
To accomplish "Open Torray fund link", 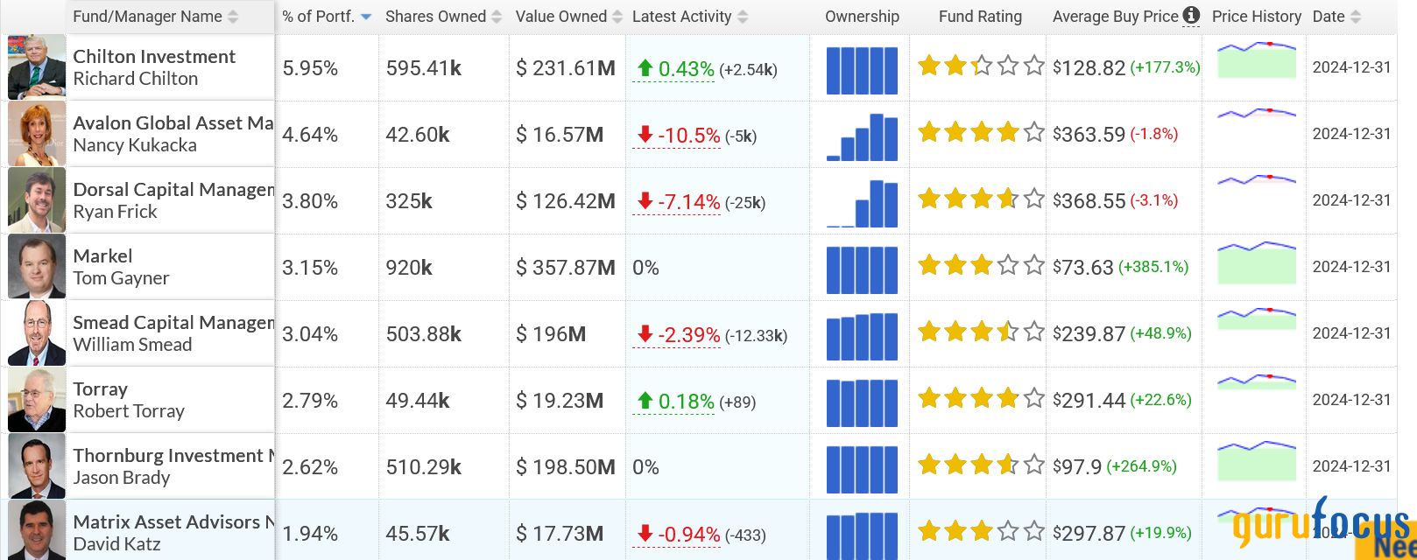I will (x=100, y=388).
